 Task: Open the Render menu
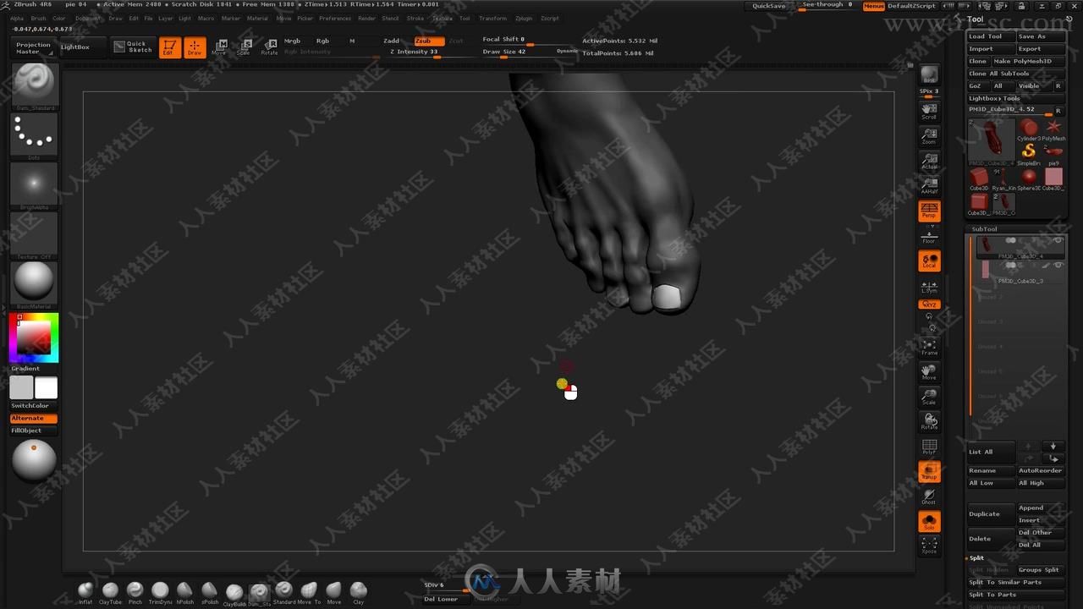[366, 18]
